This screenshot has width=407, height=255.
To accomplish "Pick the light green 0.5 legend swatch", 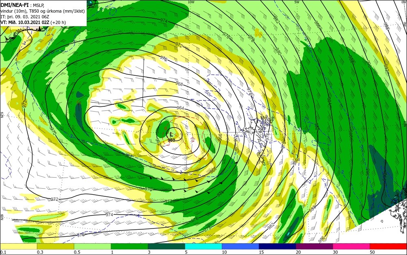I will 92,246.
